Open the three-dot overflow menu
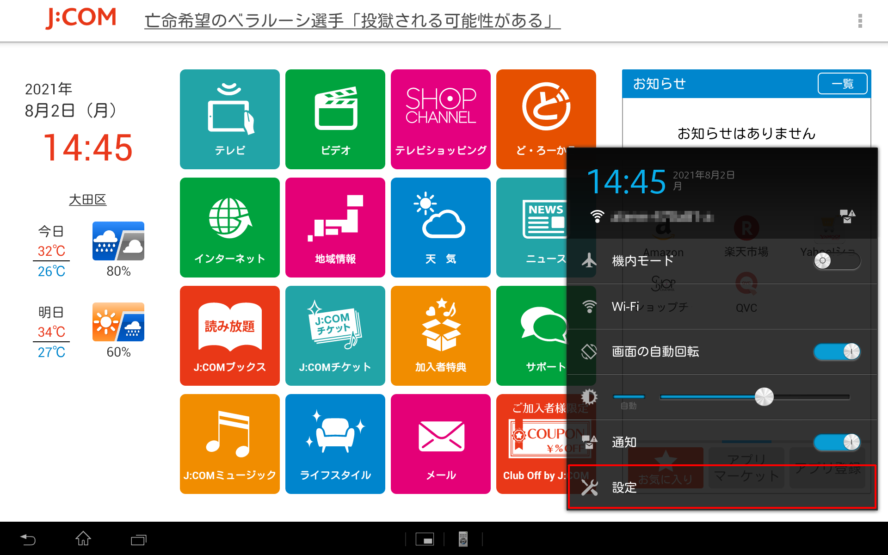888x555 pixels. (x=860, y=21)
